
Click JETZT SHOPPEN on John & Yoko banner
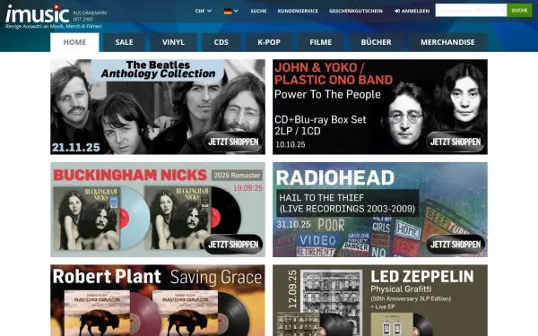[456, 142]
